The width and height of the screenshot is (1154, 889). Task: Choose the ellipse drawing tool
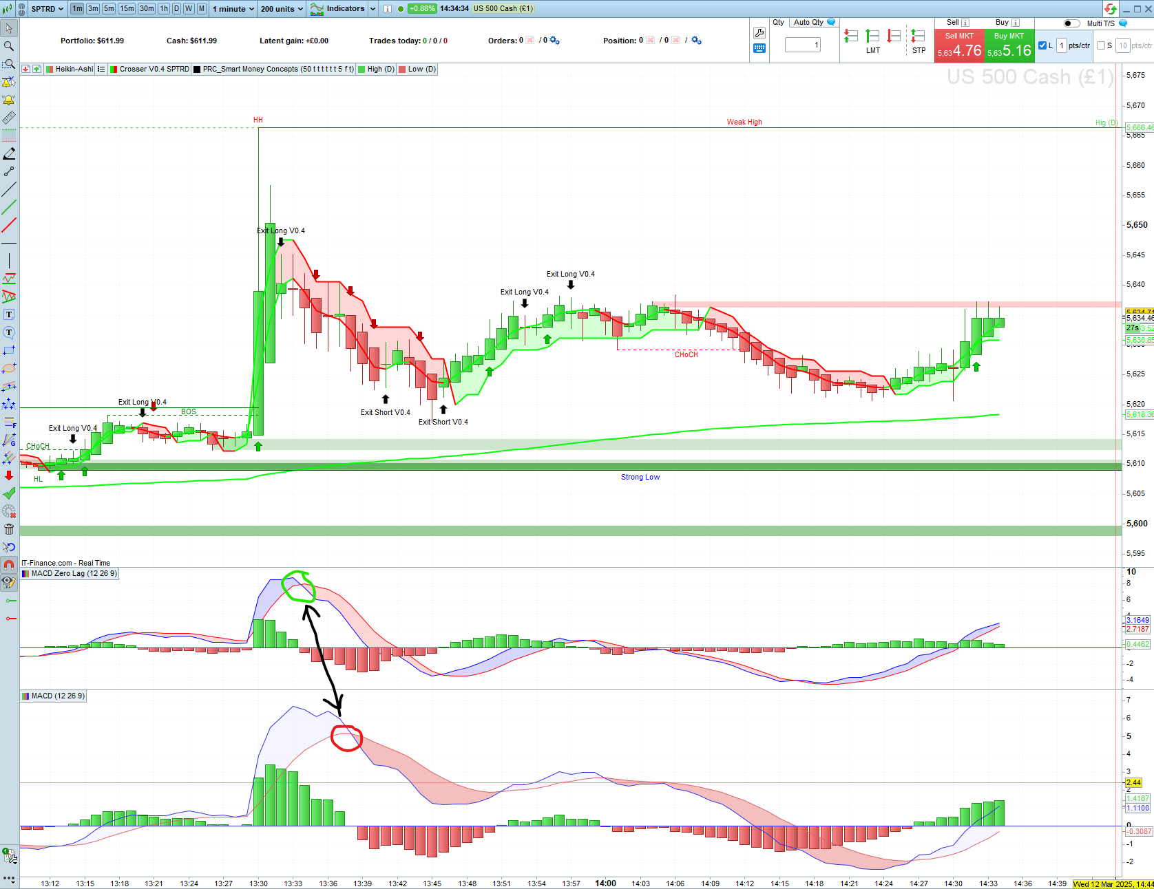9,368
